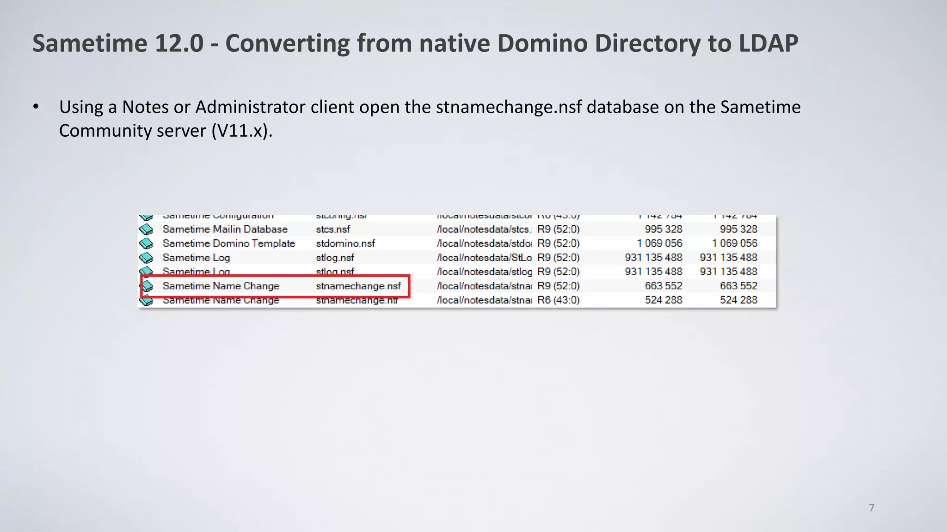The height and width of the screenshot is (532, 947).
Task: Click the database icon of the stnamechange.nsf row
Action: click(147, 286)
